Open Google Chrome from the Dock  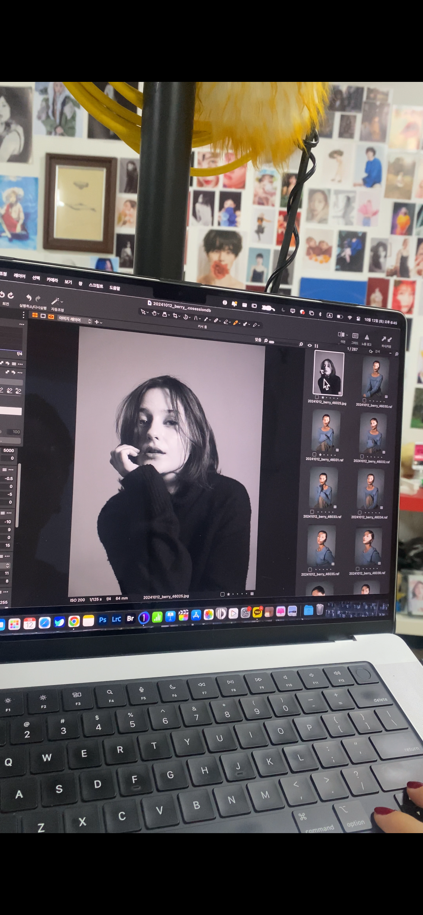tap(74, 622)
